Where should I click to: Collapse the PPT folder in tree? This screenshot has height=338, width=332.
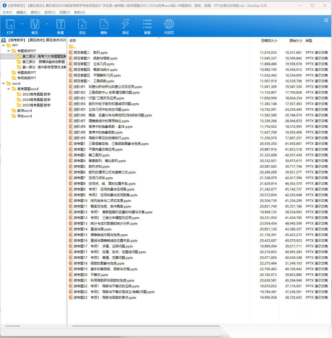pyautogui.click(x=3, y=46)
